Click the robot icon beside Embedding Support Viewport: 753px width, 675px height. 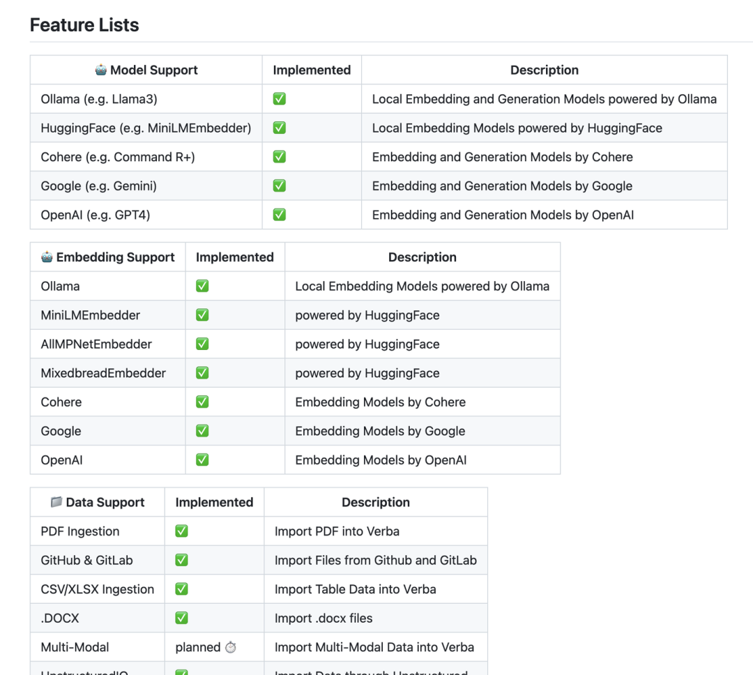[47, 257]
